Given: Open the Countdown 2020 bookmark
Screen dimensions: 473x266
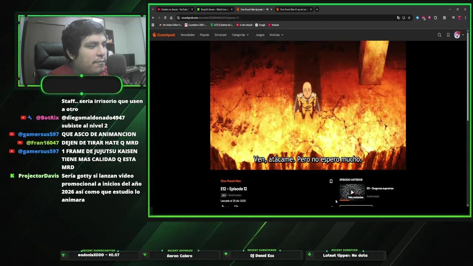Looking at the screenshot, I should tap(195, 25).
